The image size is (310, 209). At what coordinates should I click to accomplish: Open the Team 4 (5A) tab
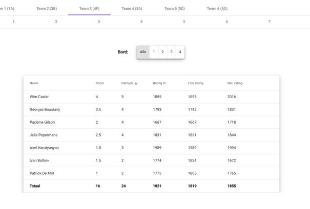coord(132,9)
